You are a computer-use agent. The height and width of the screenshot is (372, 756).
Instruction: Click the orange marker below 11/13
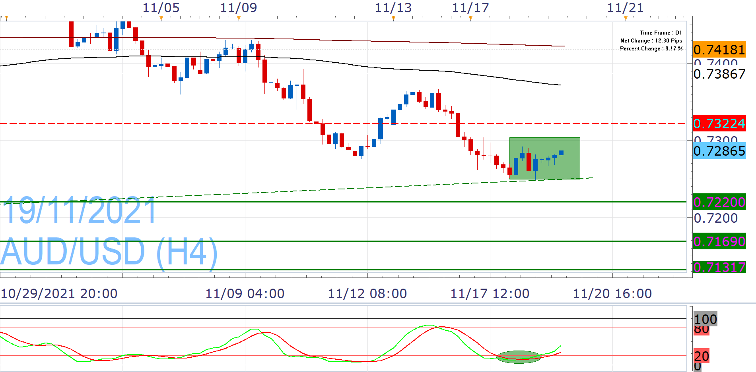(393, 18)
